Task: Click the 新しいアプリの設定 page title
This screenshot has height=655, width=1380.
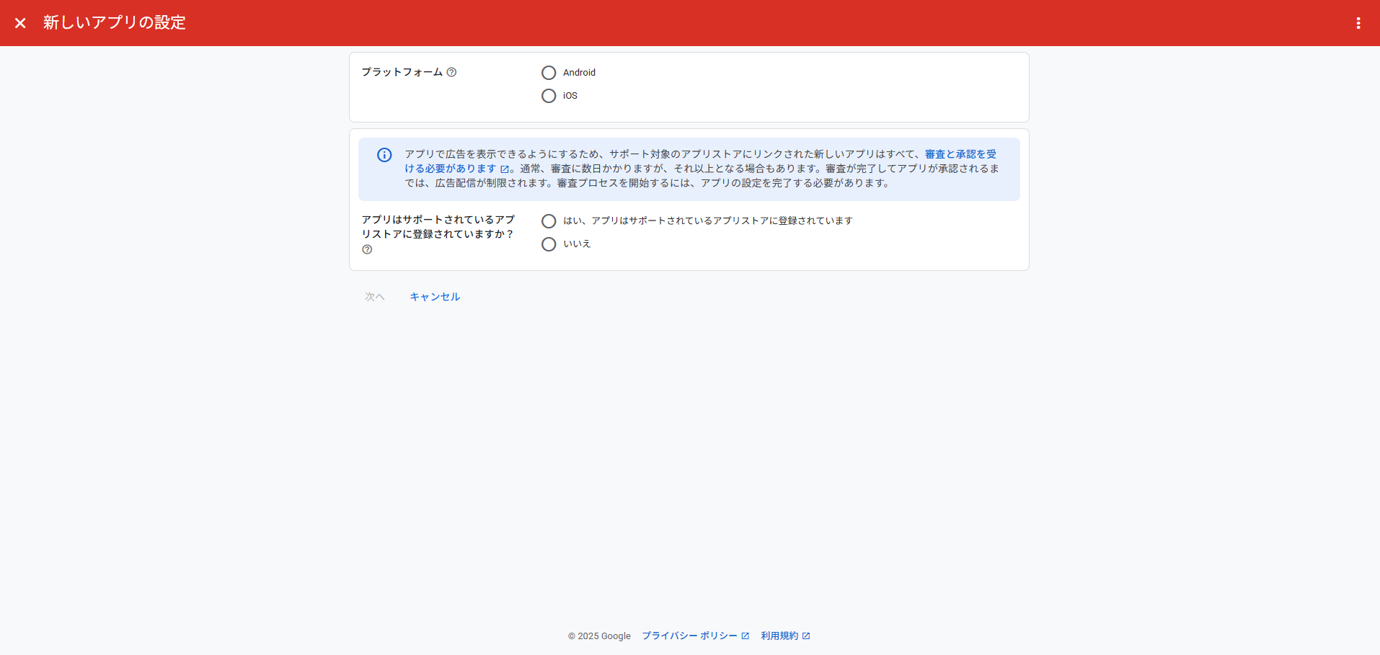Action: (x=114, y=23)
